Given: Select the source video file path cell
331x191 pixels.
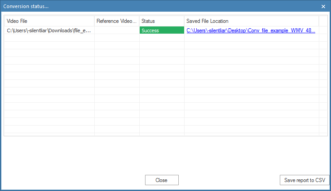Looking at the screenshot, I should 49,30.
